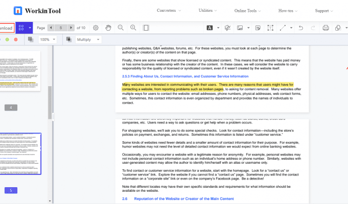Expand the text highlight tool dropdown

[x=218, y=28]
